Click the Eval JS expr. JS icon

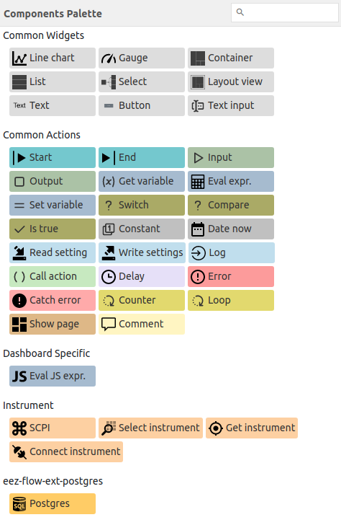pyautogui.click(x=19, y=376)
